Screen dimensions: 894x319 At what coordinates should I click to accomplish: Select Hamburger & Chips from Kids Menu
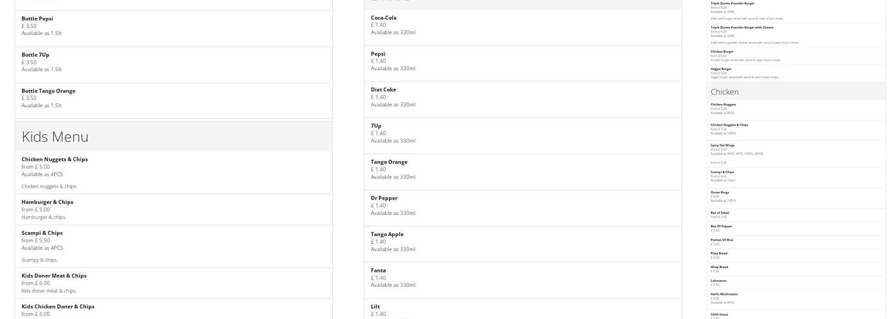point(47,202)
